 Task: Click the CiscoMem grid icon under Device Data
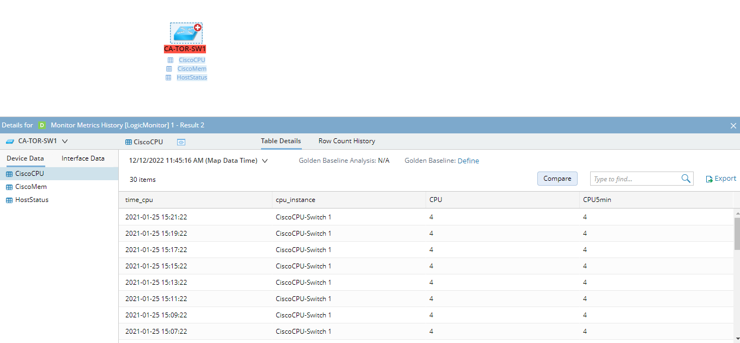click(x=8, y=186)
